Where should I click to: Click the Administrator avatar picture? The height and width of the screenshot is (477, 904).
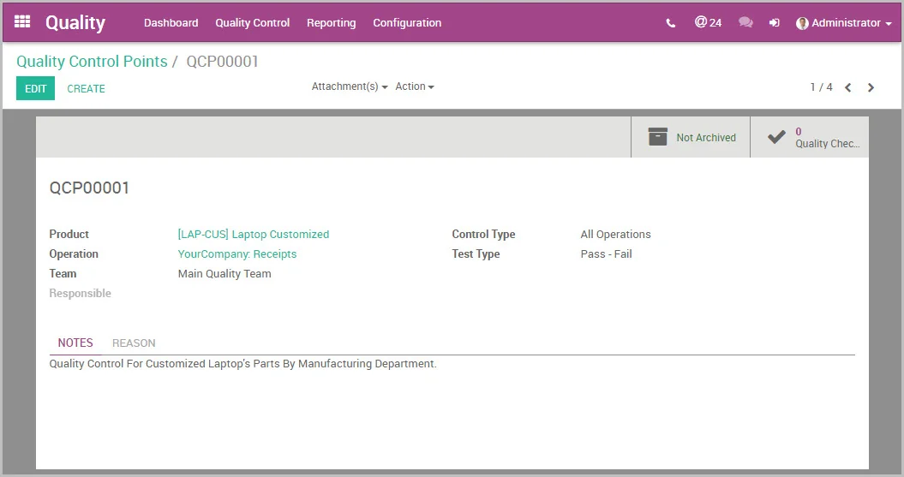802,23
